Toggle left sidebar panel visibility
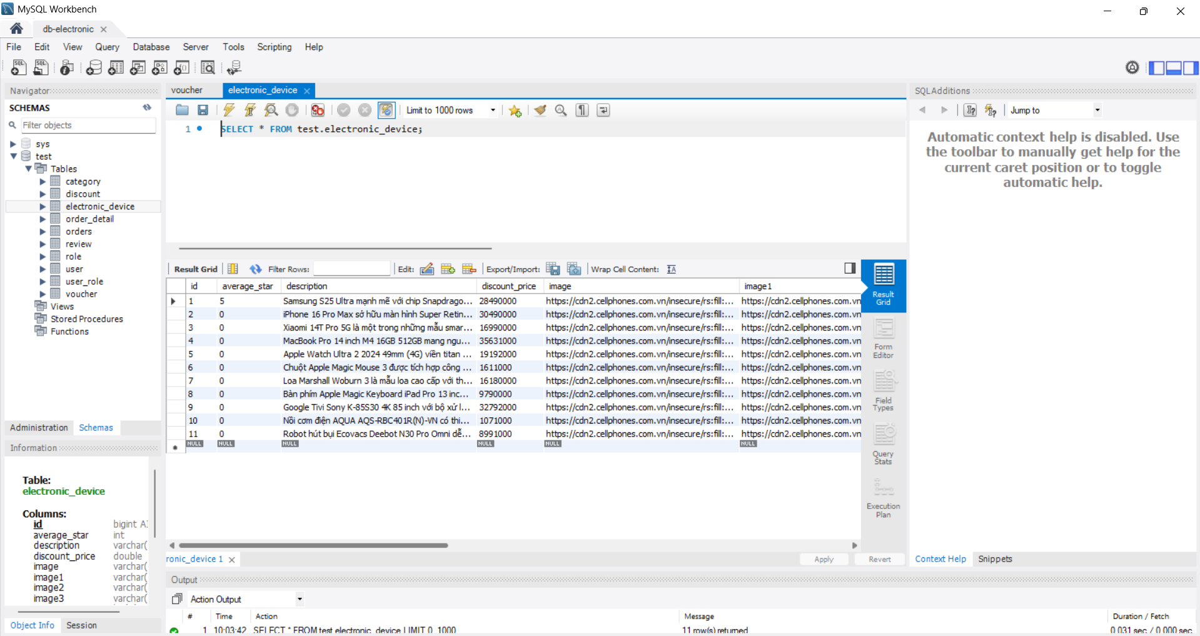 [1157, 67]
